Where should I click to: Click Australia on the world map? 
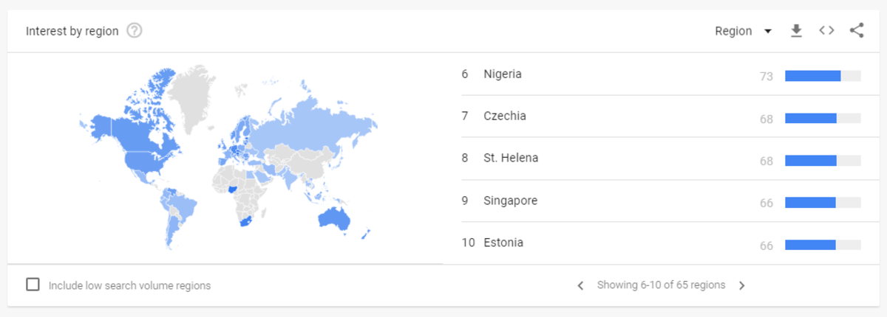[x=334, y=220]
